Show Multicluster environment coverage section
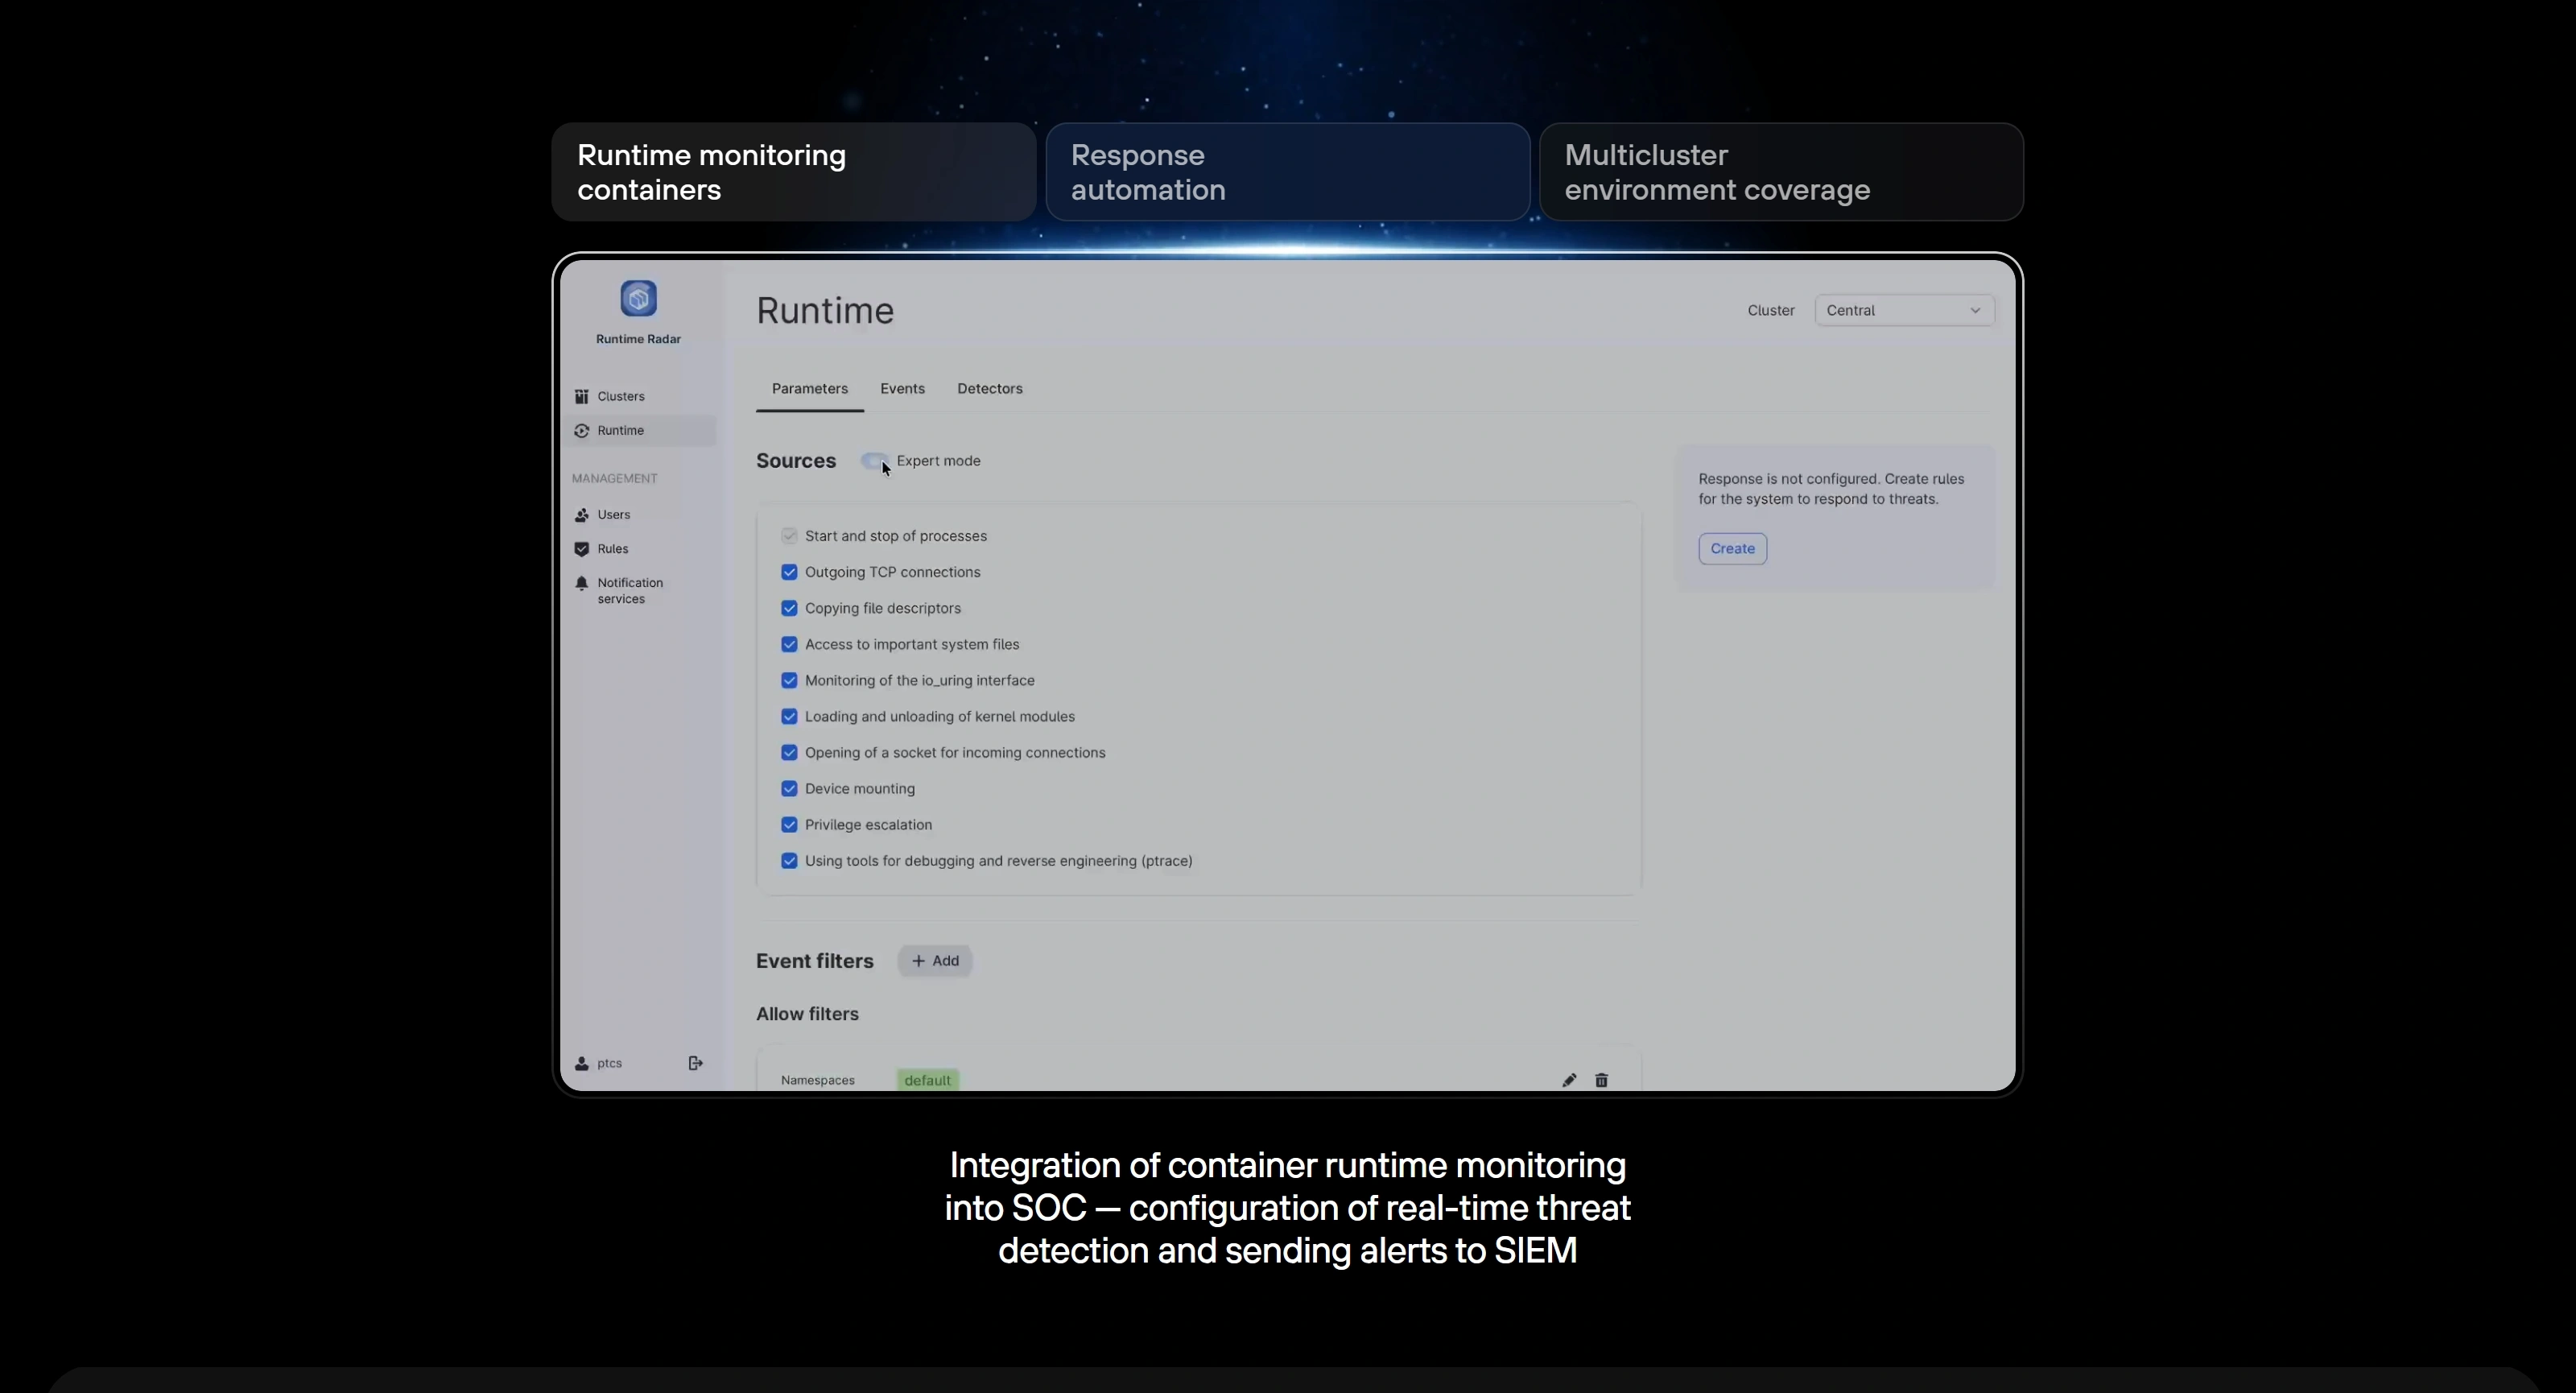Viewport: 2576px width, 1393px height. [1781, 172]
